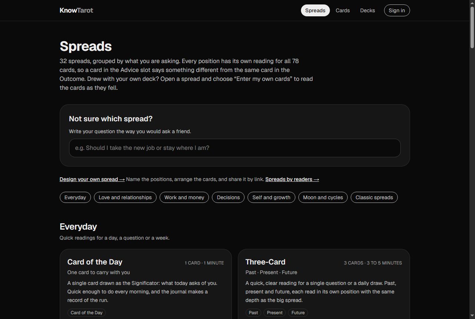Viewport: 475px width, 319px height.
Task: Filter by the Everyday category chip
Action: click(75, 197)
